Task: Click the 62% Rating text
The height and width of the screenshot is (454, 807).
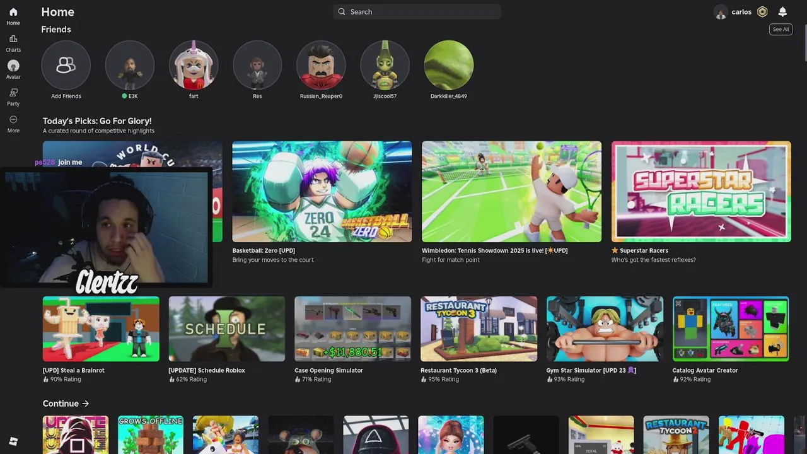Action: (191, 380)
